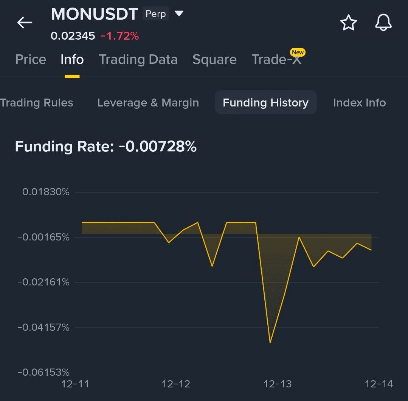This screenshot has height=401, width=408.
Task: Tap the New badge on Trade-X
Action: click(x=298, y=52)
